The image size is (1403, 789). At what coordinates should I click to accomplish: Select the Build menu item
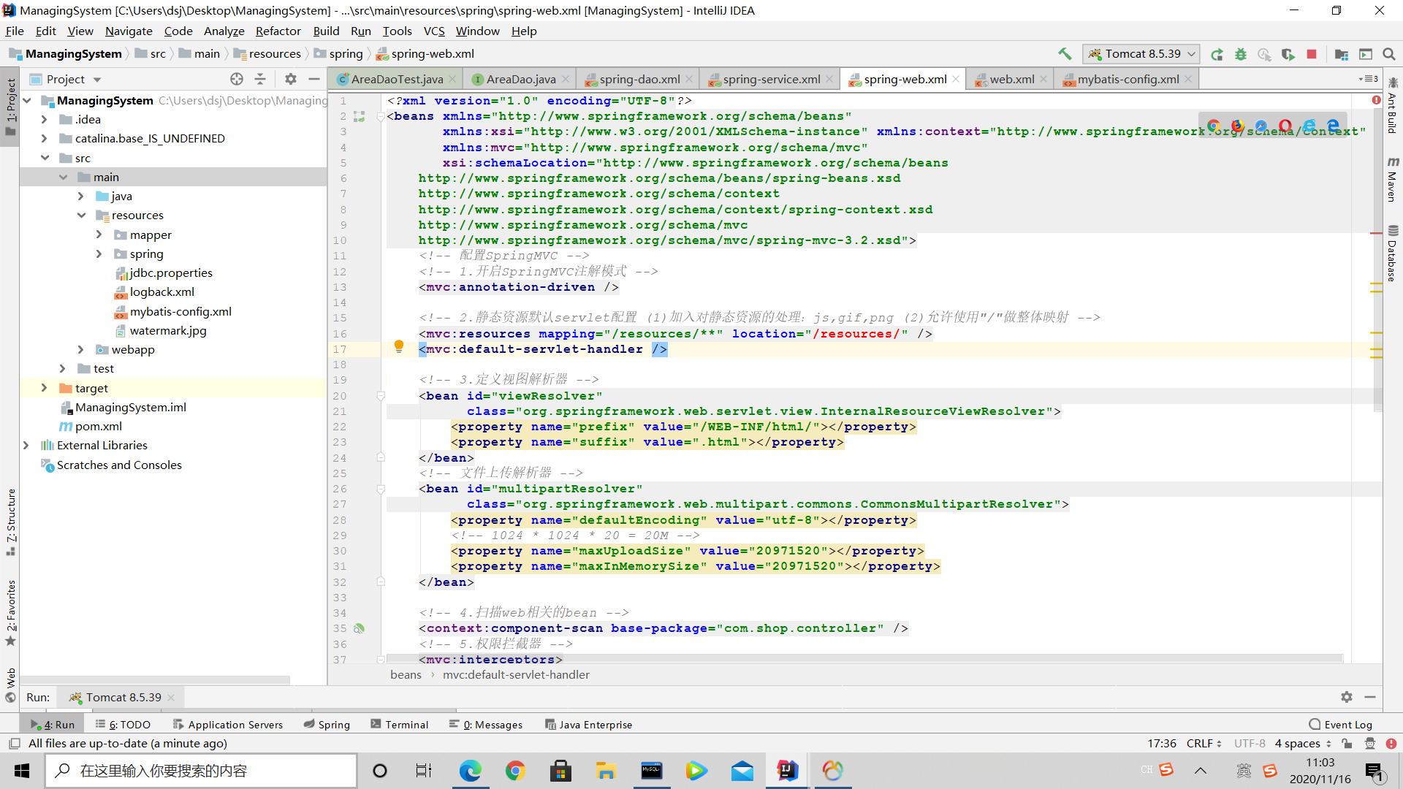tap(326, 31)
